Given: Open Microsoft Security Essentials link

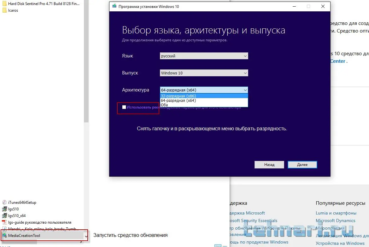Looking at the screenshot, I should click(x=254, y=221).
